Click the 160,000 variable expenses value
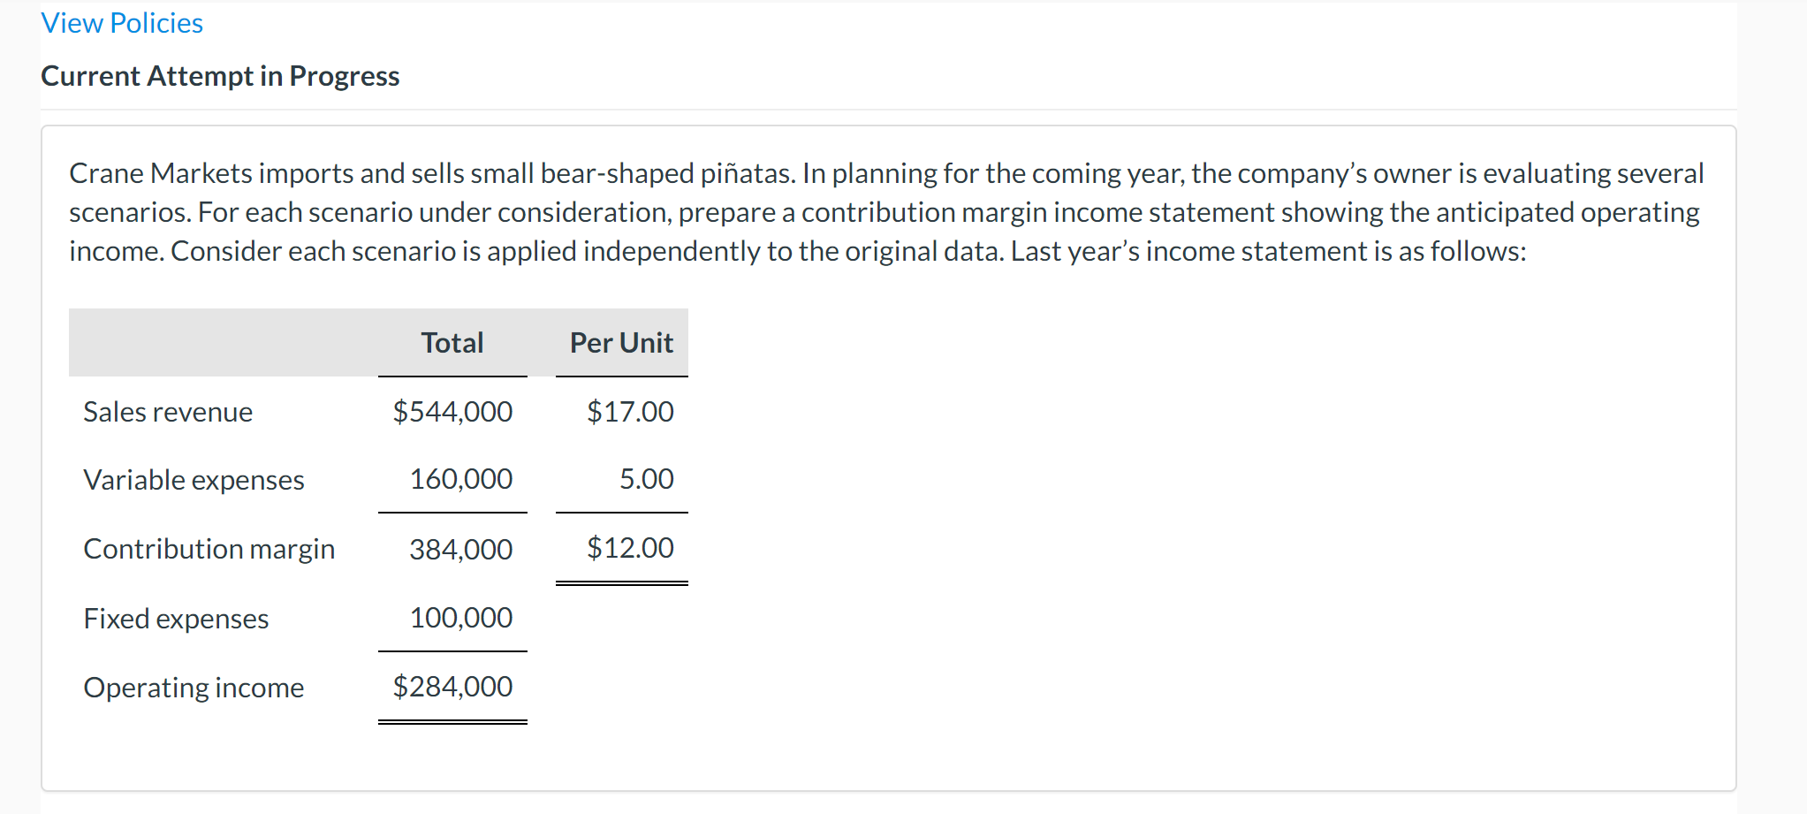This screenshot has width=1807, height=814. 460,479
